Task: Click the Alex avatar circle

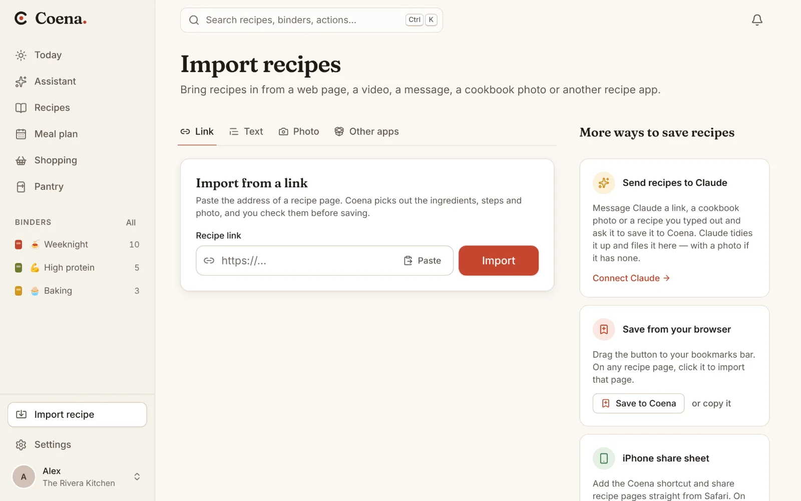Action: (x=24, y=476)
